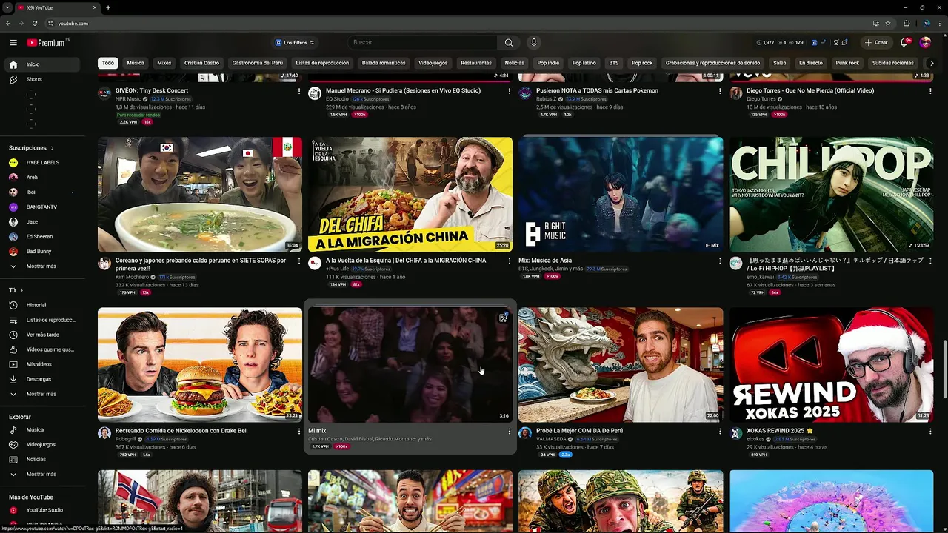
Task: Open the Ed Sheeran subscription
Action: click(43, 237)
